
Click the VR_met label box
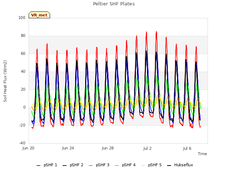[39, 15]
